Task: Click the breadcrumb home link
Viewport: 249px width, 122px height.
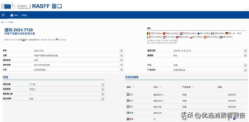Action: (2, 22)
